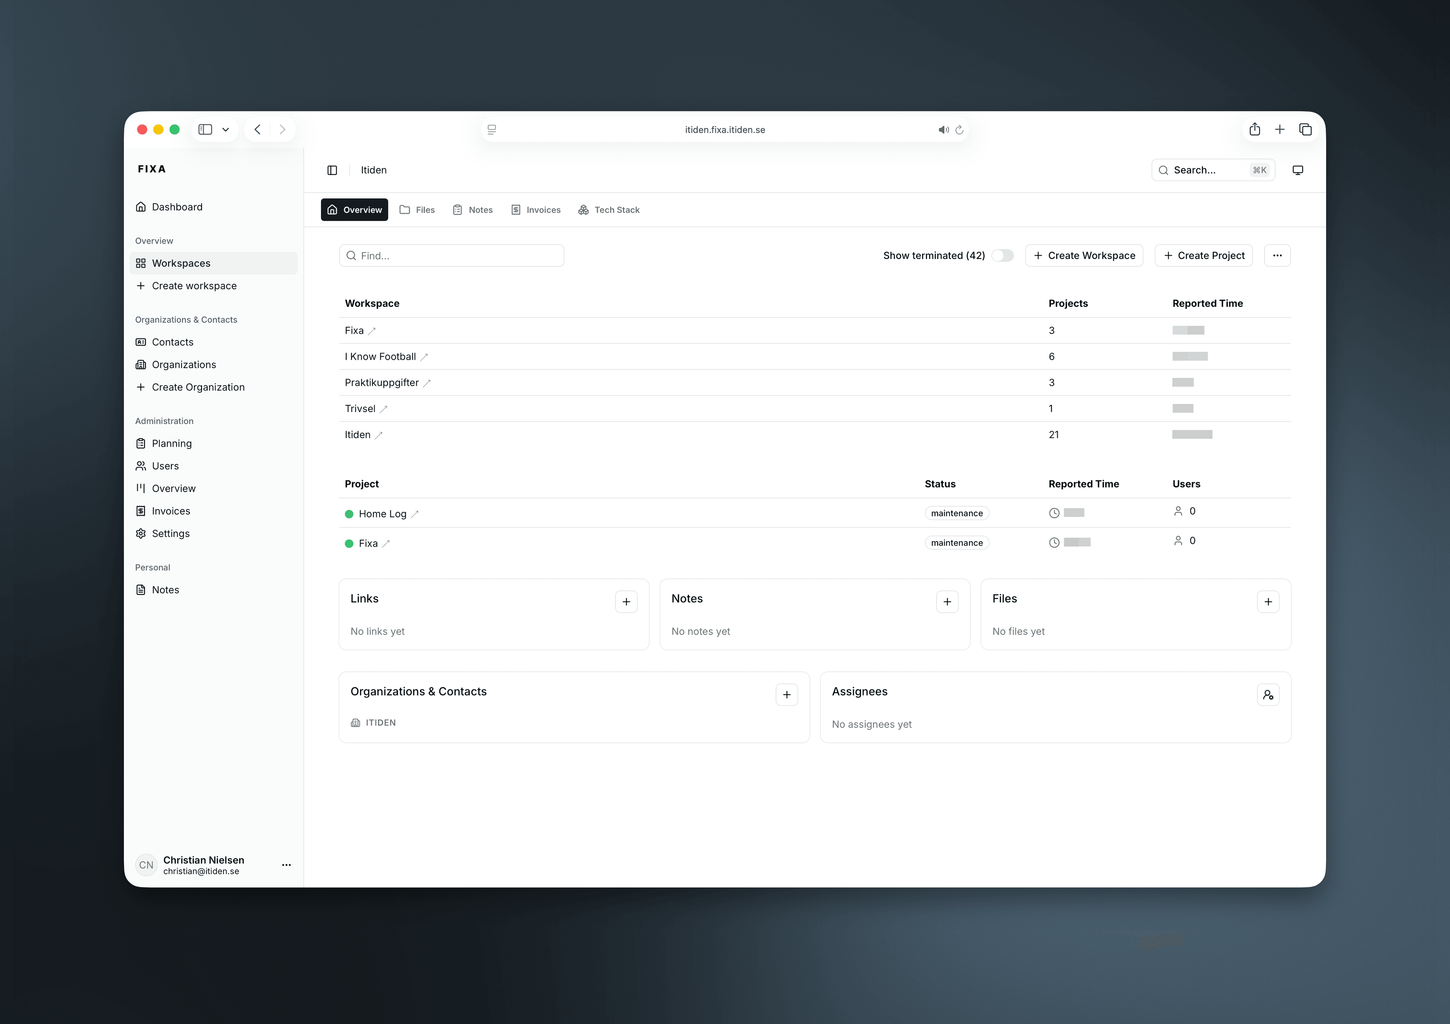Open the more options ellipsis beside Create Project
1450x1024 pixels.
click(x=1277, y=256)
